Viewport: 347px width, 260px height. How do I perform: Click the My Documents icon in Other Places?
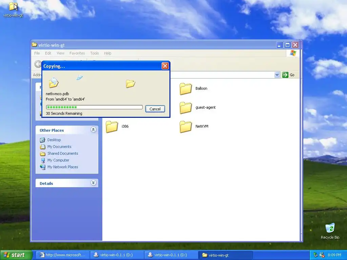(42, 147)
